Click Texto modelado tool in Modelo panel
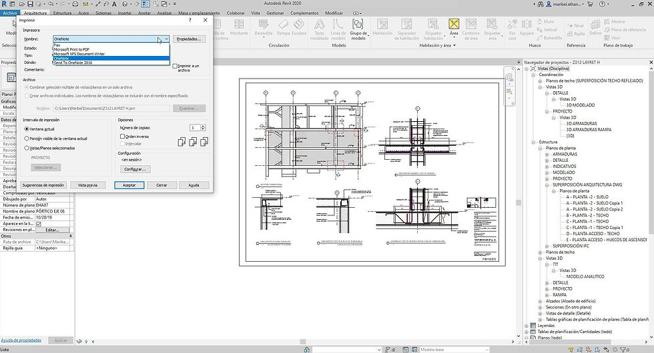The image size is (654, 353). [319, 29]
